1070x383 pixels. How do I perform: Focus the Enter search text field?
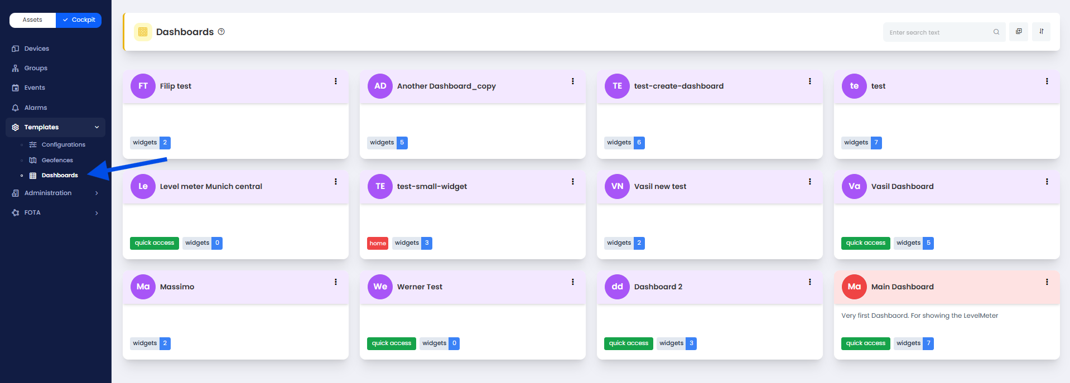[x=937, y=32]
